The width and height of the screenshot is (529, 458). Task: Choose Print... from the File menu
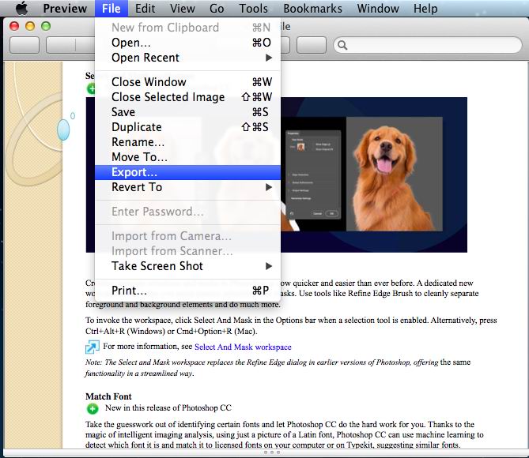click(x=187, y=291)
